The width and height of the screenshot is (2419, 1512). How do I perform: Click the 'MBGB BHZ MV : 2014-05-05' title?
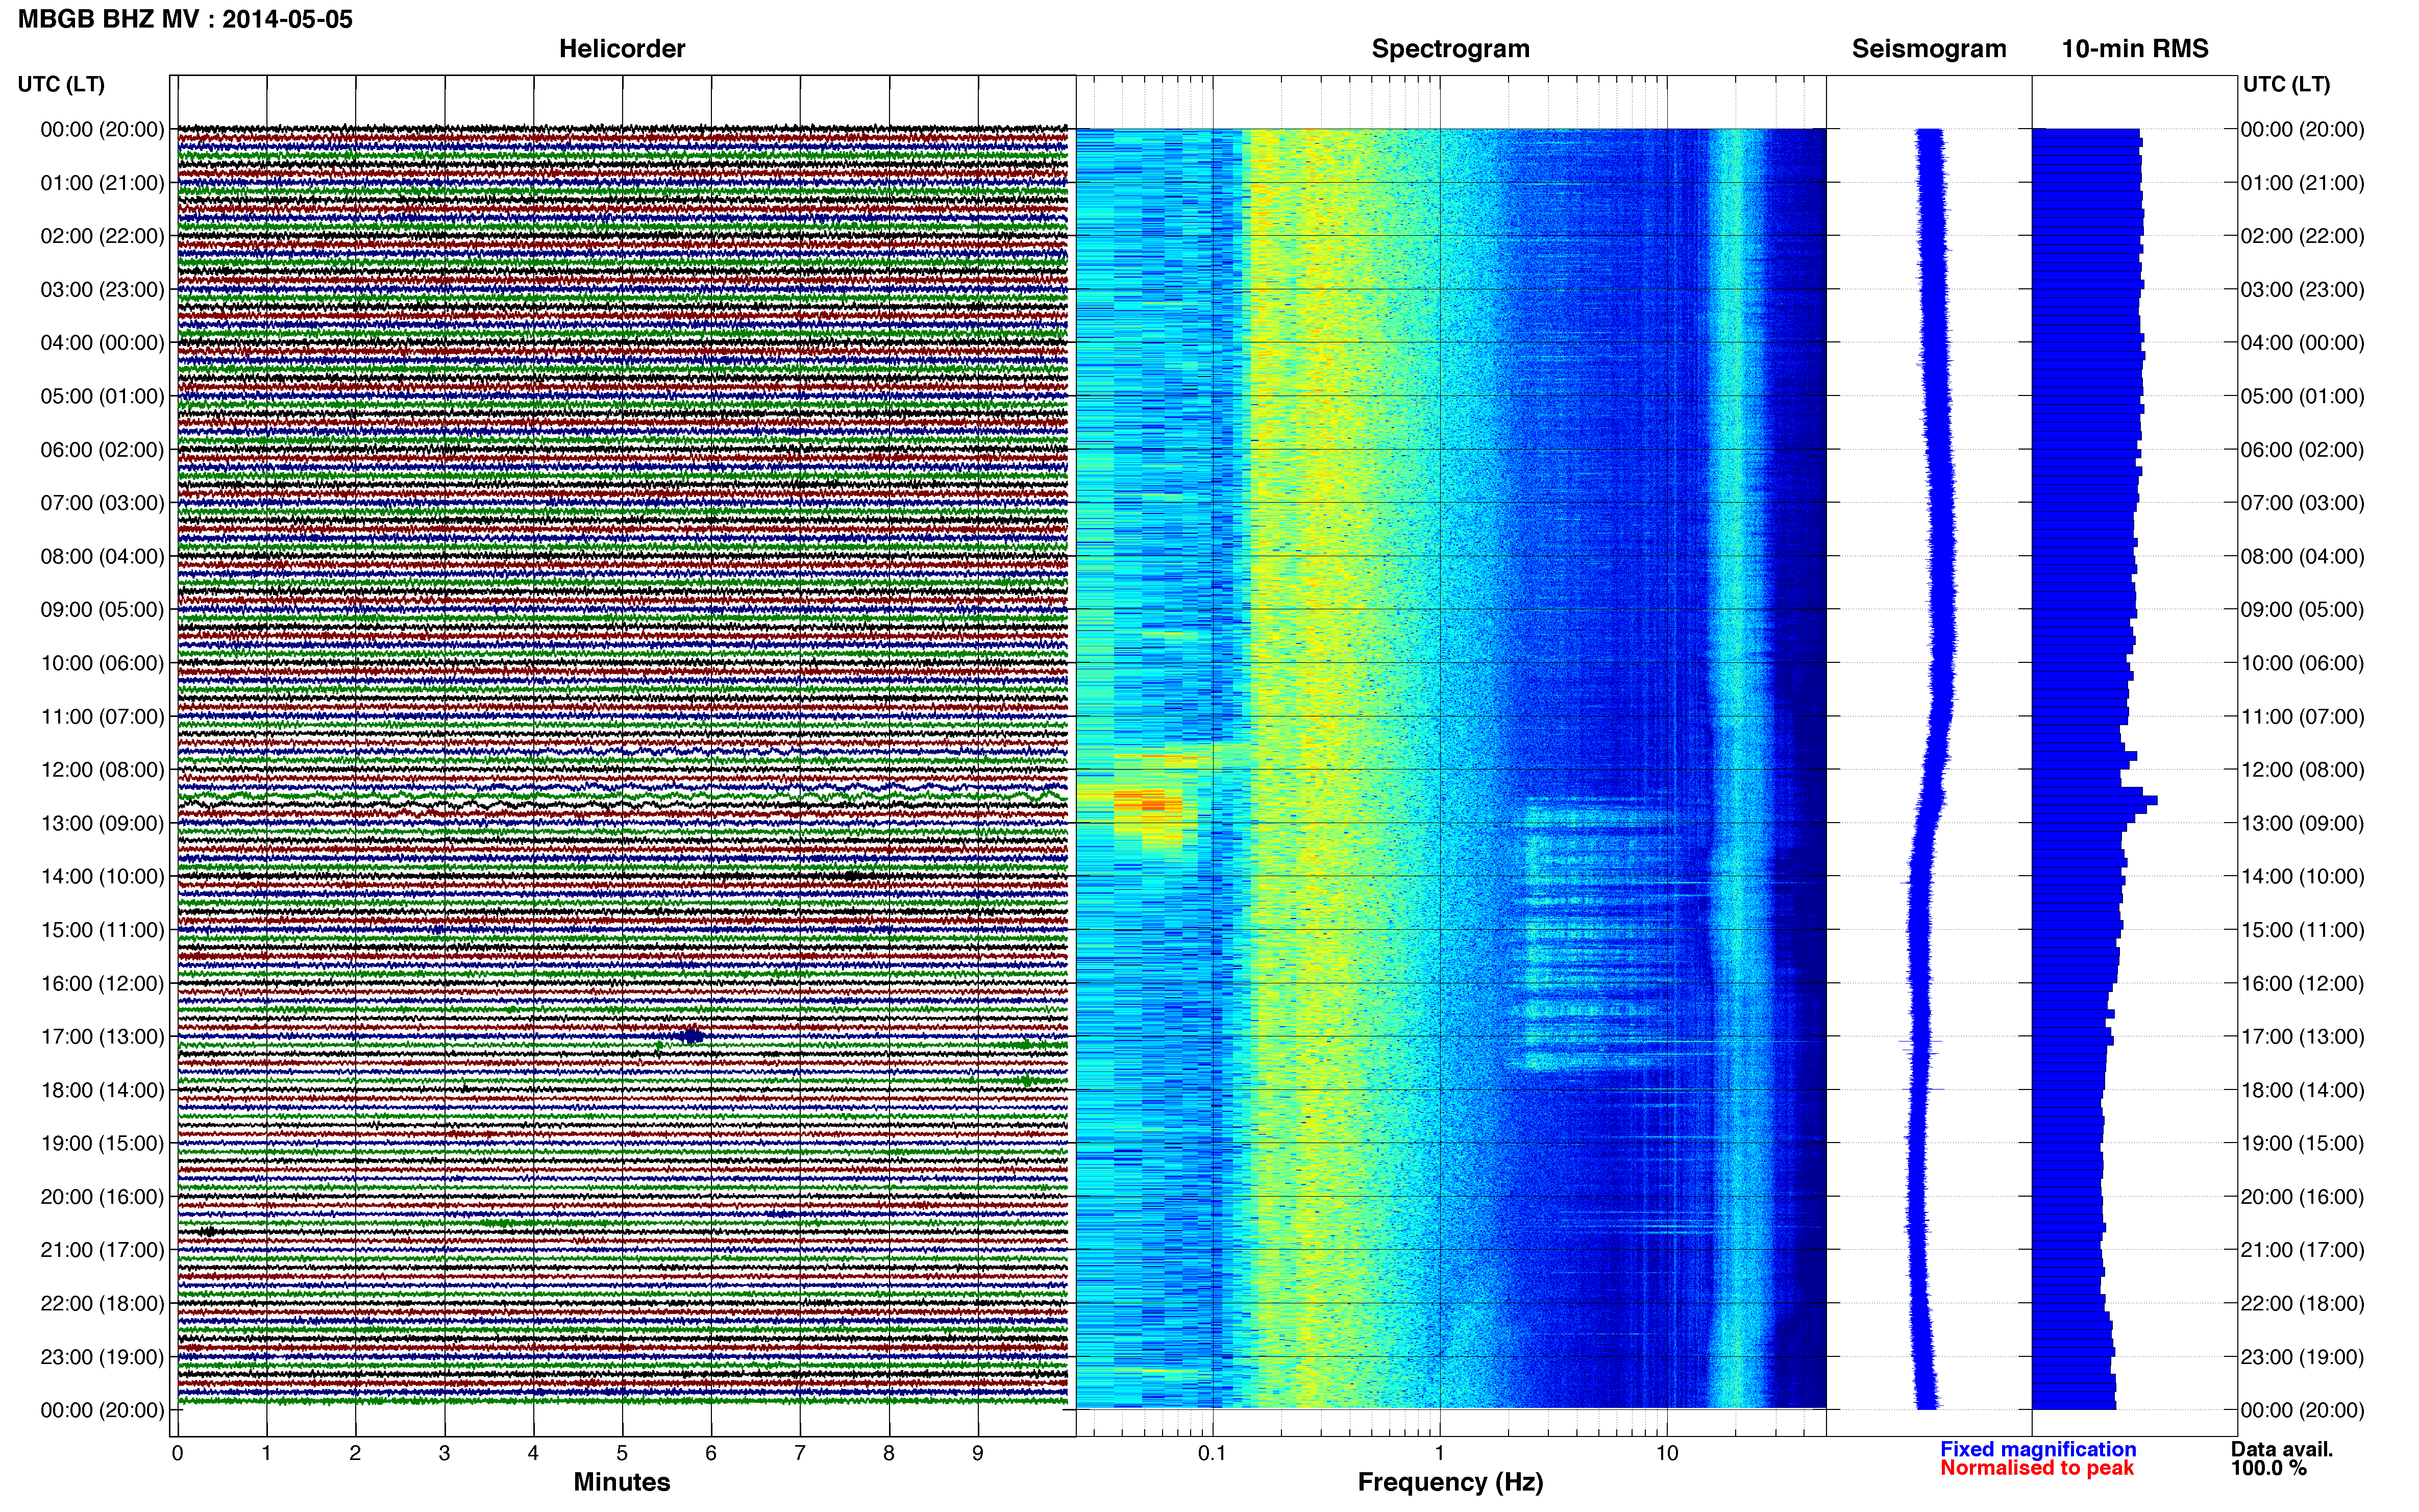185,19
